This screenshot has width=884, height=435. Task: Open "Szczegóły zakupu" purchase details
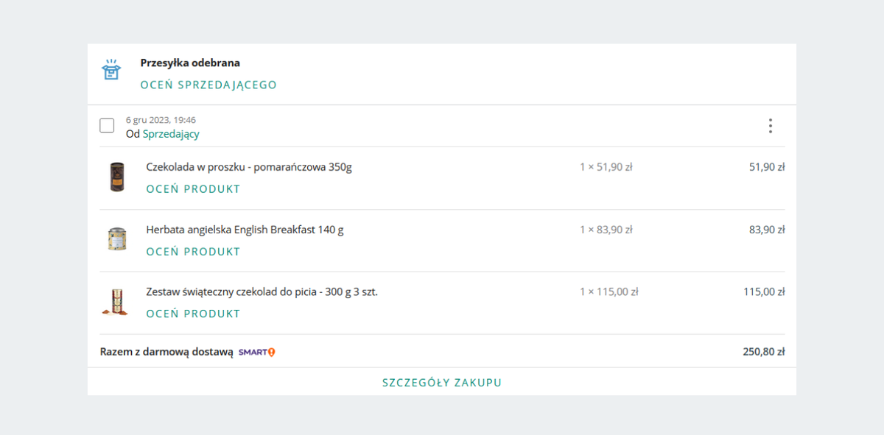click(442, 383)
